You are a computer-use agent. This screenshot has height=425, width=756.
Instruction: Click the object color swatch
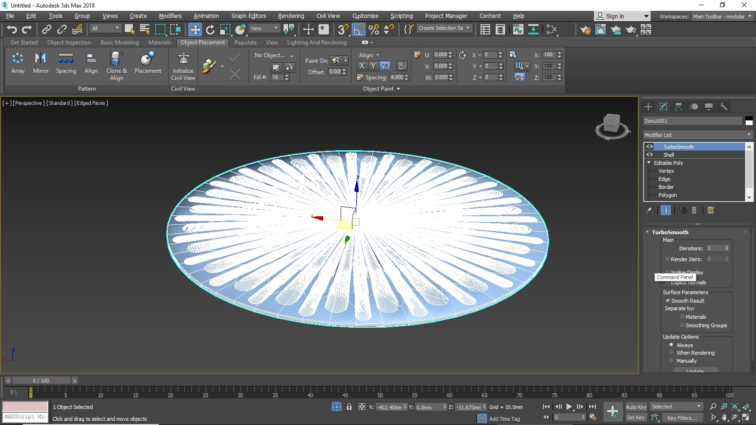[749, 121]
